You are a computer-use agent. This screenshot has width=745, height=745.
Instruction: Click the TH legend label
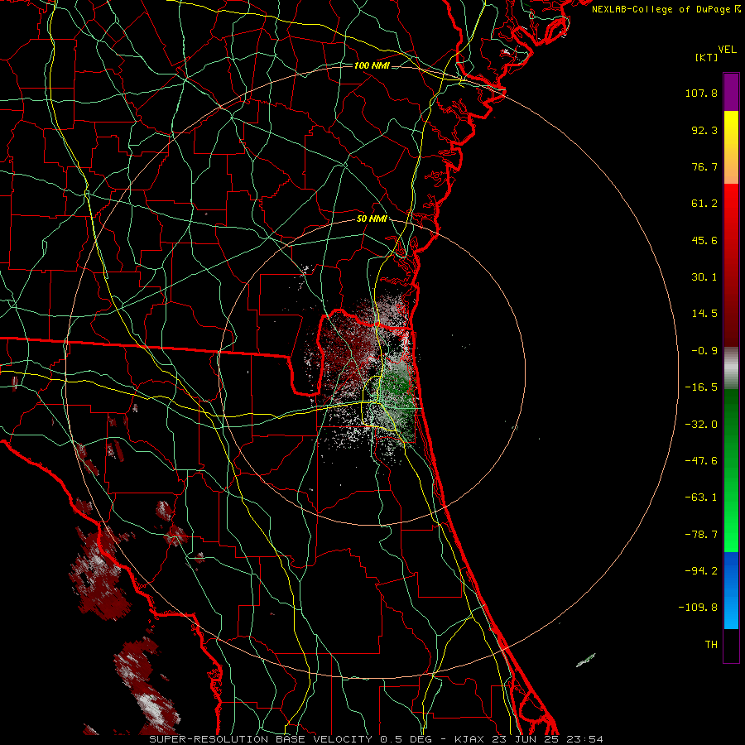pyautogui.click(x=711, y=645)
